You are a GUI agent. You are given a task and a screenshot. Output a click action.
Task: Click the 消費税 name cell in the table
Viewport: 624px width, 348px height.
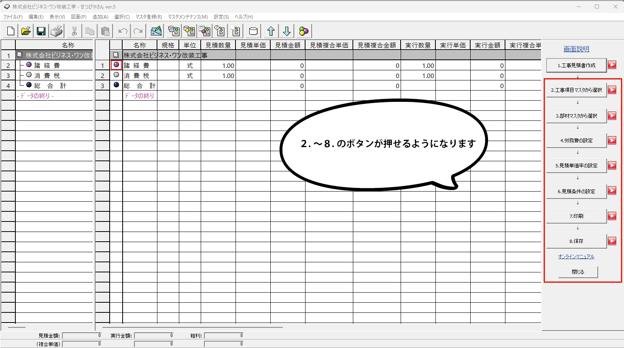tap(140, 76)
